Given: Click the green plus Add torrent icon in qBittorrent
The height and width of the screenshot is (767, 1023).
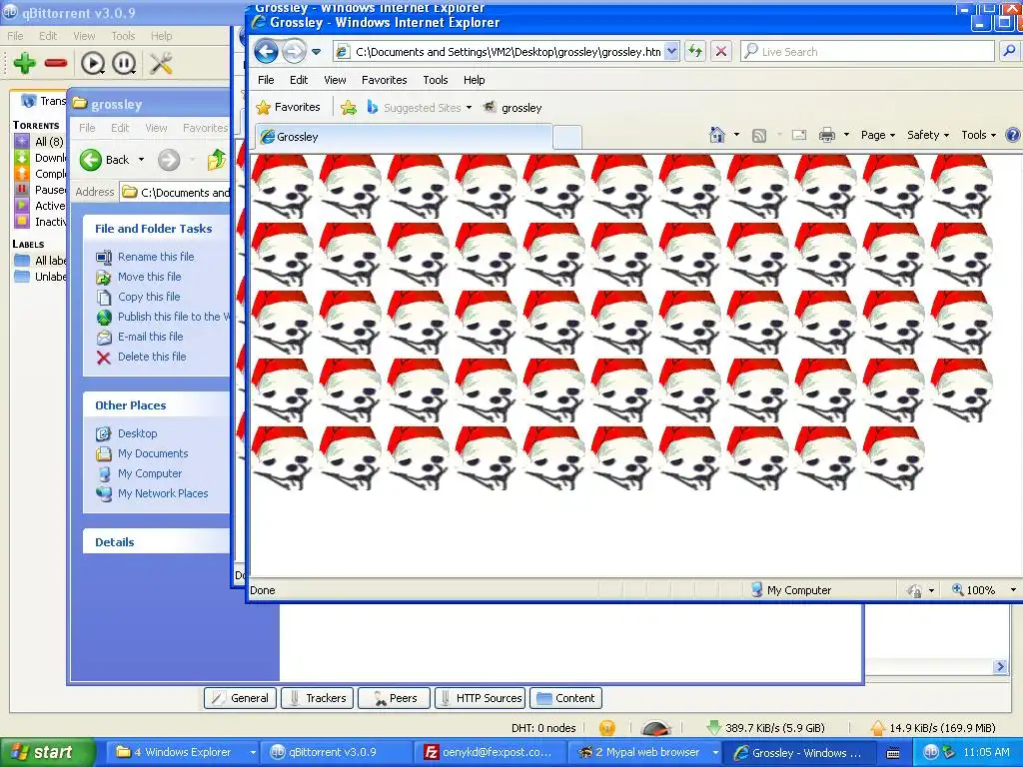Looking at the screenshot, I should (x=24, y=63).
